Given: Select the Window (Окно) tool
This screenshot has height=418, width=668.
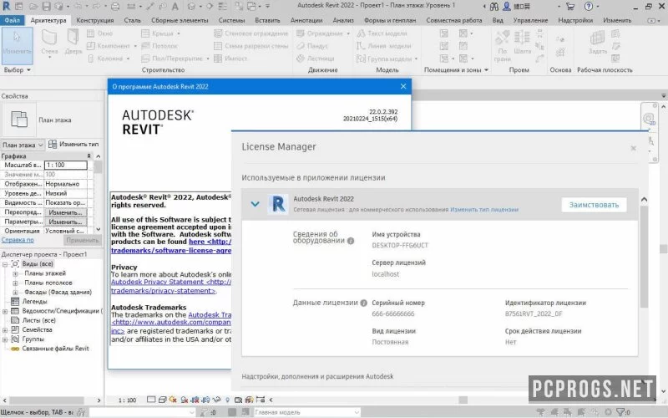Looking at the screenshot, I should pos(99,33).
